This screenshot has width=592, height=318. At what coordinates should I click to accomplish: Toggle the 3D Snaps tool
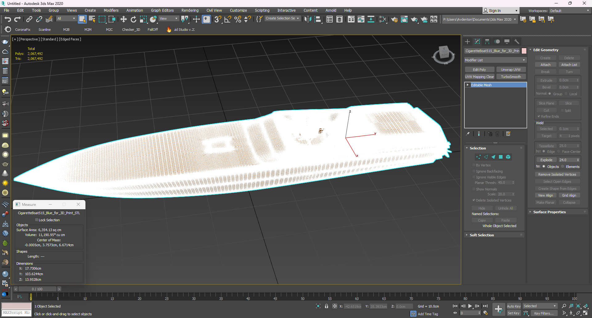[x=218, y=19]
